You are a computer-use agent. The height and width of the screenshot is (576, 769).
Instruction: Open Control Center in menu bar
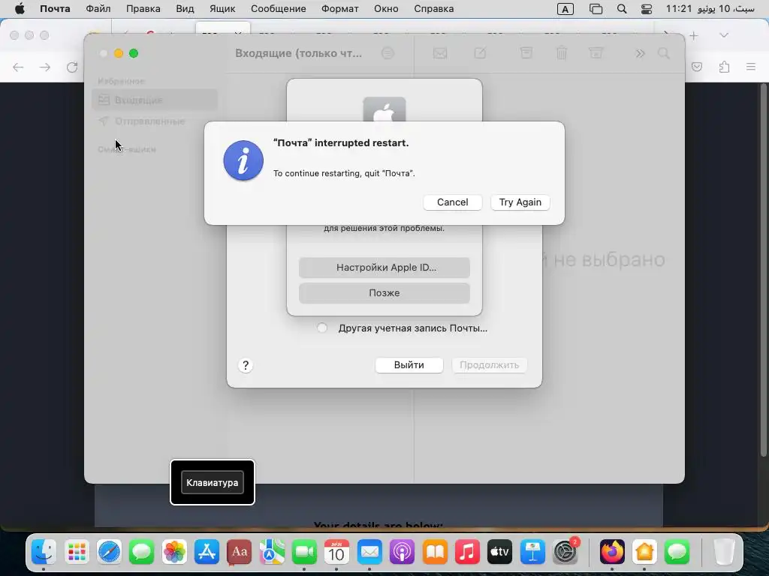click(647, 9)
